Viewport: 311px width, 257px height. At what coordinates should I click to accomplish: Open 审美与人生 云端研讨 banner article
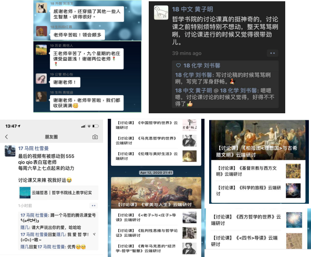coord(156,193)
